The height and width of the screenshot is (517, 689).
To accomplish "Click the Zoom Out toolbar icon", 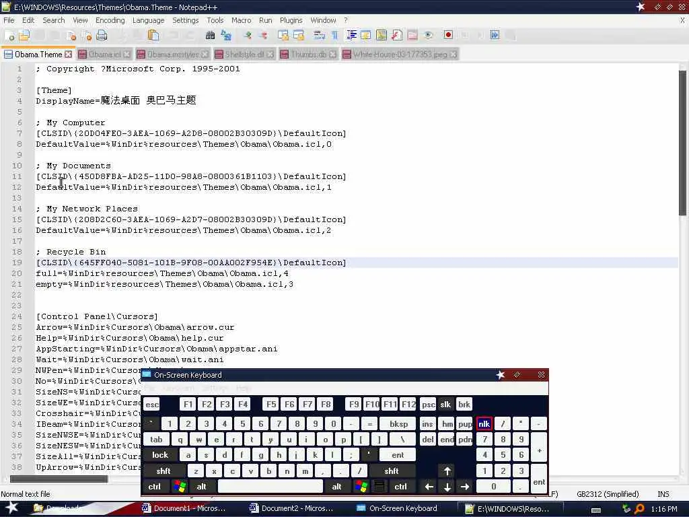I will [263, 36].
